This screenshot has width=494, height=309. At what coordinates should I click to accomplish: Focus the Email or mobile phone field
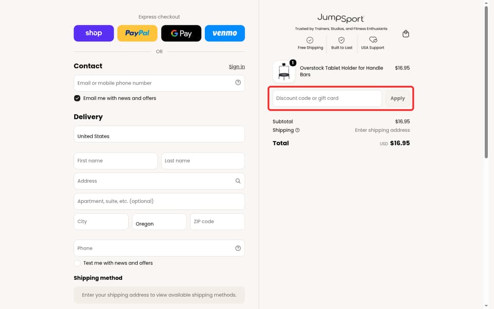tap(159, 83)
